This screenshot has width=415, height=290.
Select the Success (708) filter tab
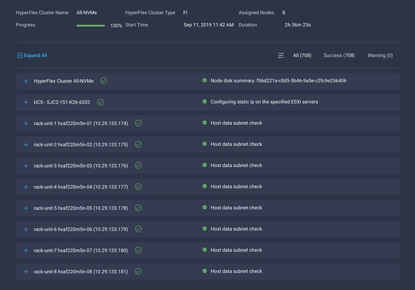point(339,56)
